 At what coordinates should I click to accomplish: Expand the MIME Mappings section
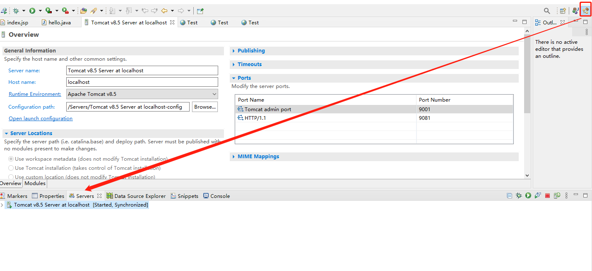[x=234, y=157]
